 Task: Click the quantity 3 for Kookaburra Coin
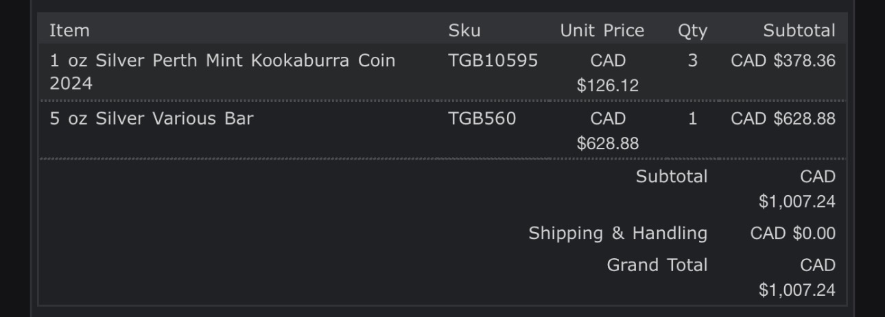point(692,61)
